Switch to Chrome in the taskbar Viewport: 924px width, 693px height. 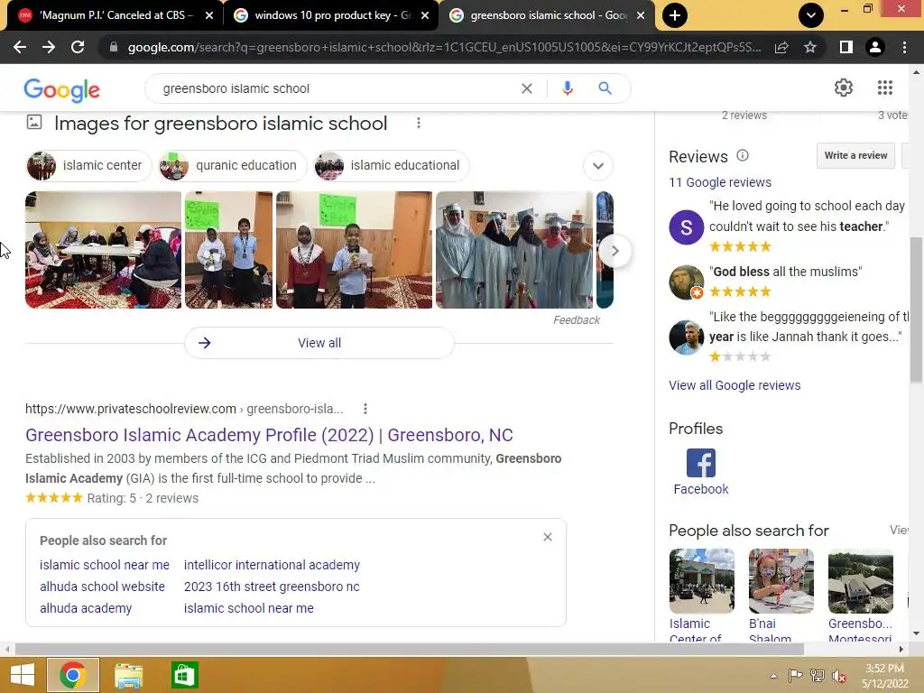[x=72, y=675]
